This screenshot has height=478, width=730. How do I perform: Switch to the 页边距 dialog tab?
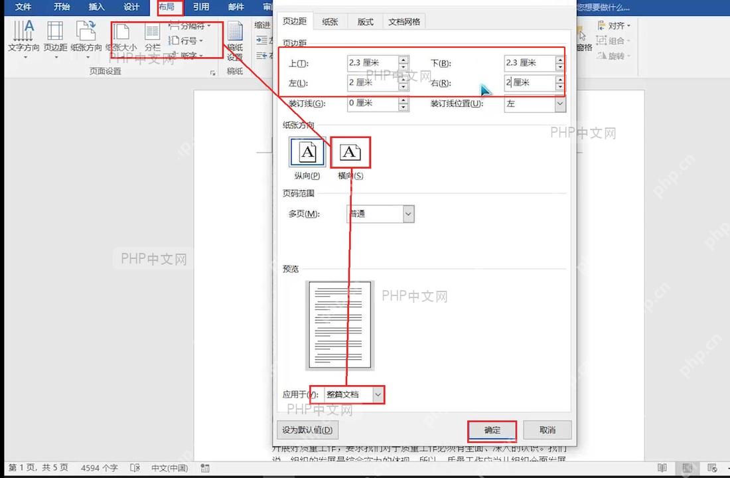[x=295, y=21]
